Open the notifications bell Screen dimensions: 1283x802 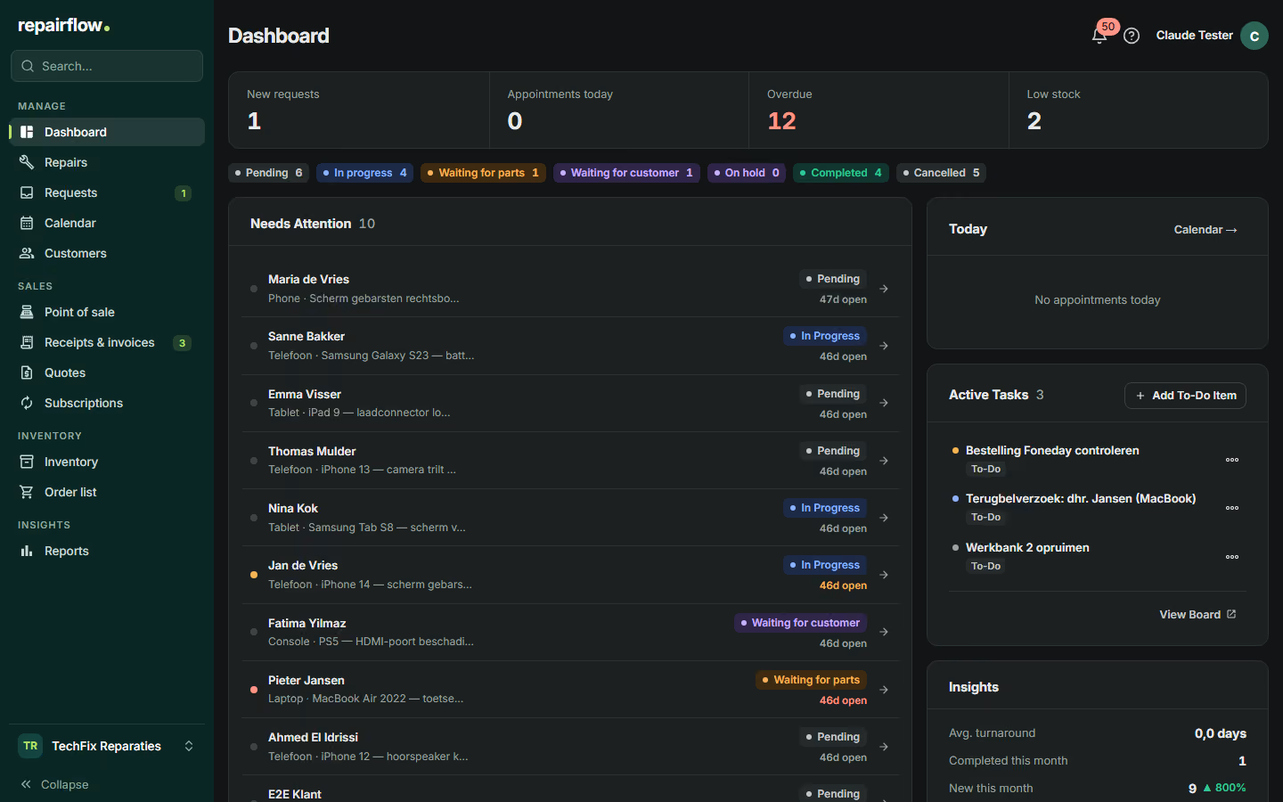[1099, 36]
